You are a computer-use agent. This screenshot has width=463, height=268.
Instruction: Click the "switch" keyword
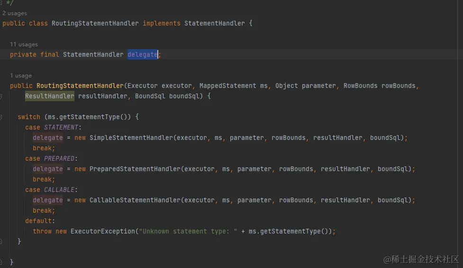coord(29,117)
